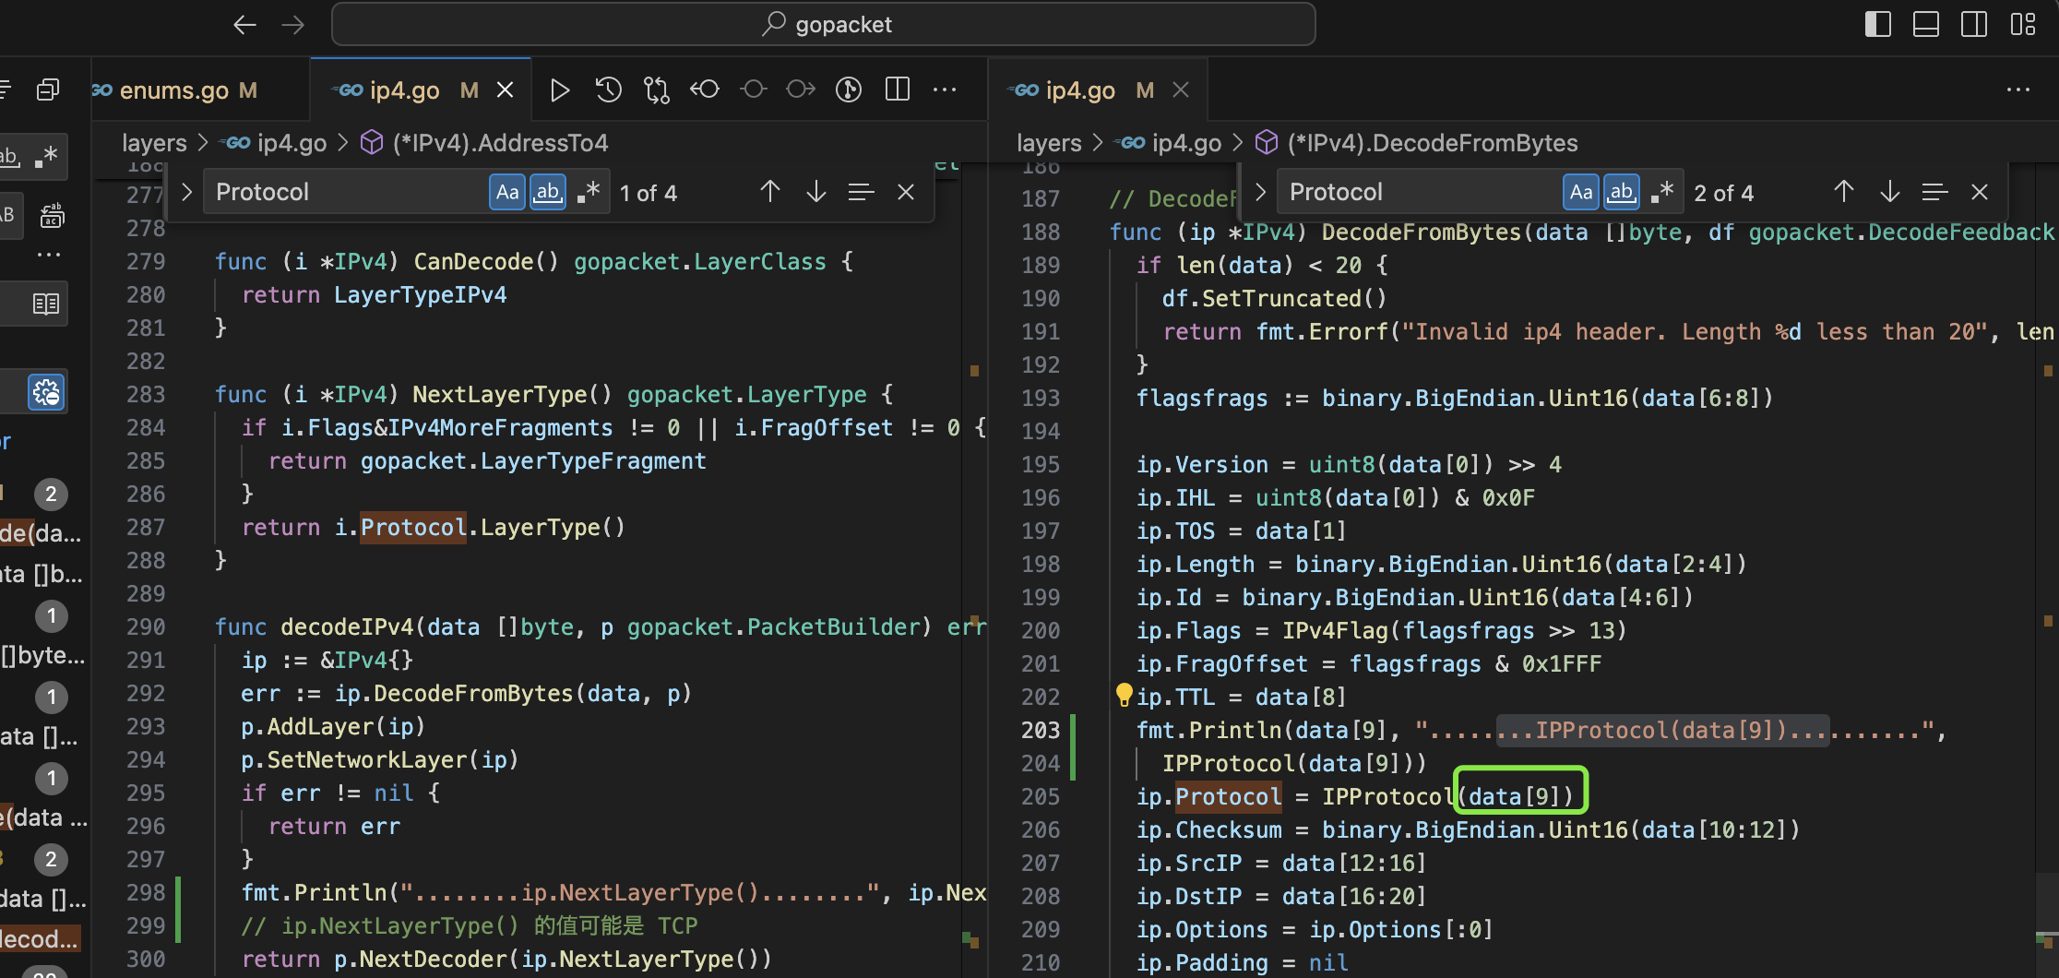Viewport: 2059px width, 978px height.
Task: Close the left find widget
Action: click(906, 192)
